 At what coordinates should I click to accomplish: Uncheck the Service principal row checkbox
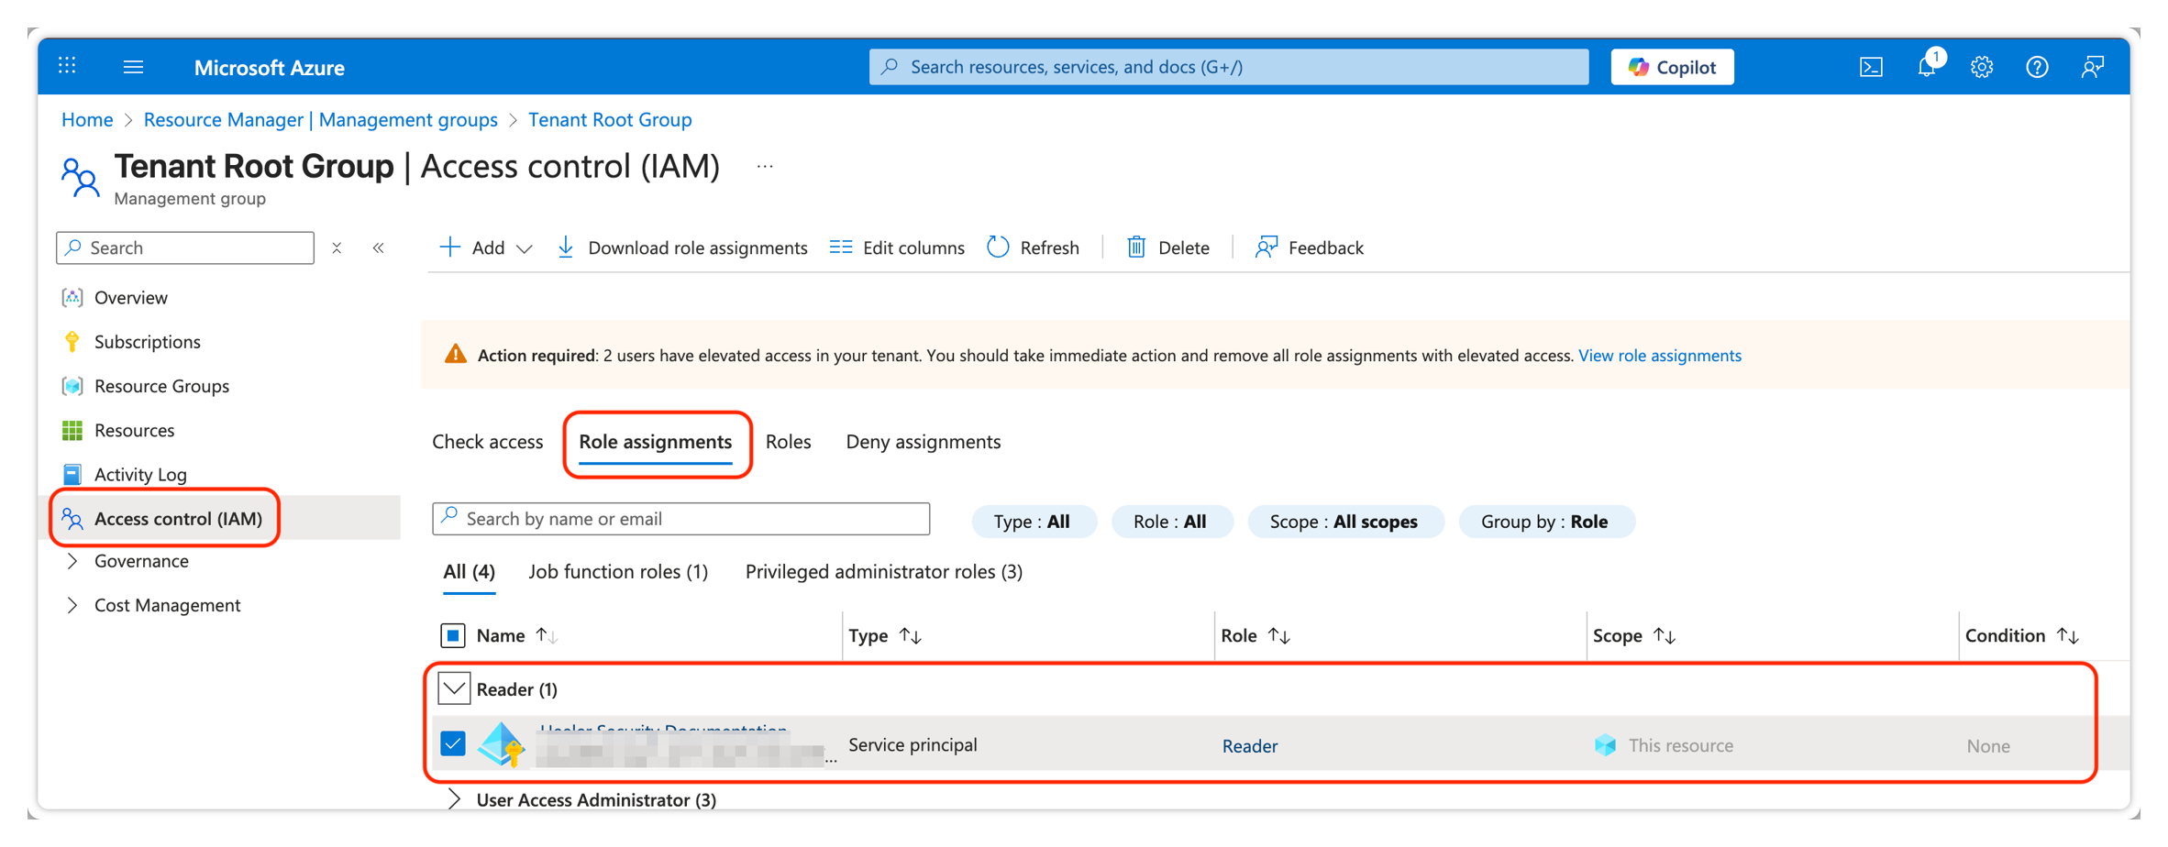453,743
